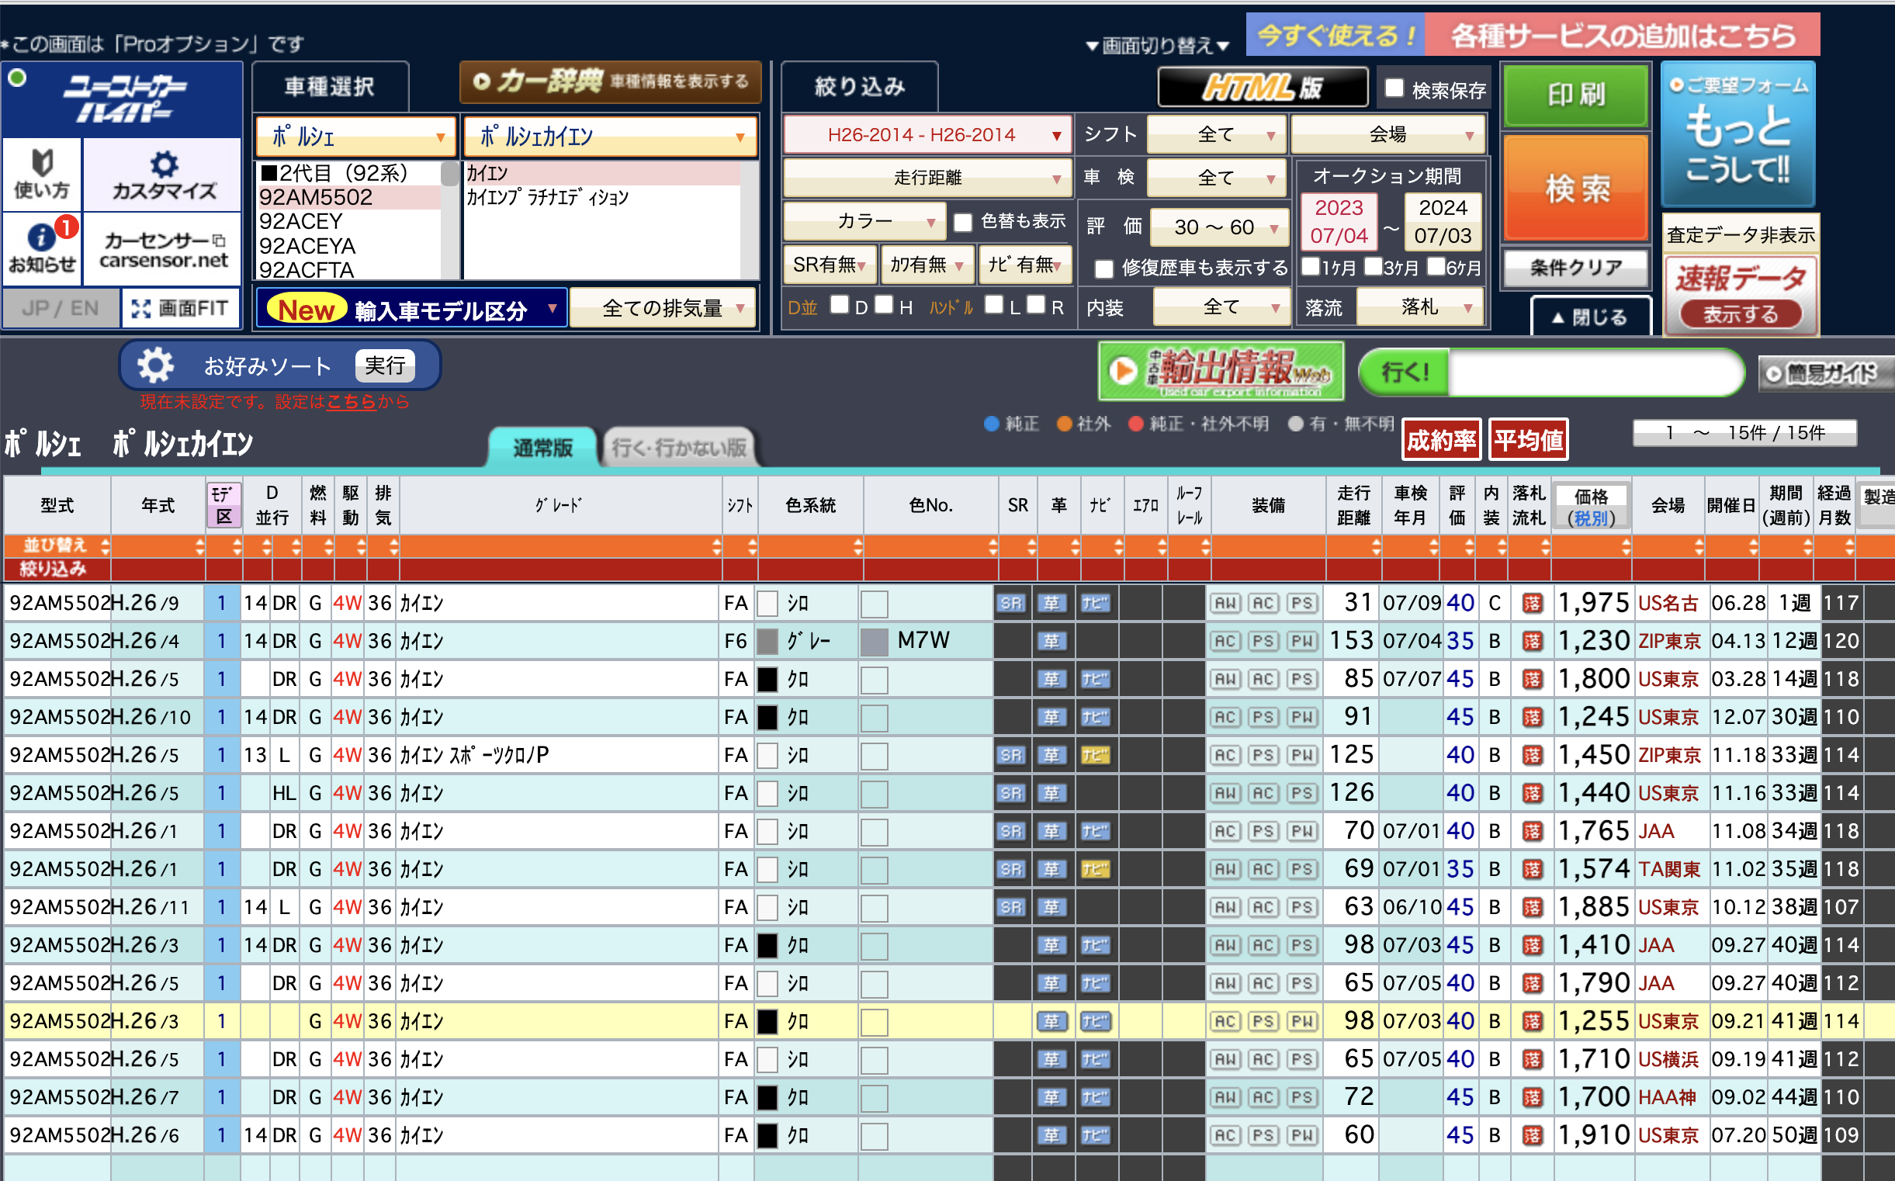The width and height of the screenshot is (1895, 1181).
Task: Check the 3ヶ月 auction period checkbox
Action: (1374, 266)
